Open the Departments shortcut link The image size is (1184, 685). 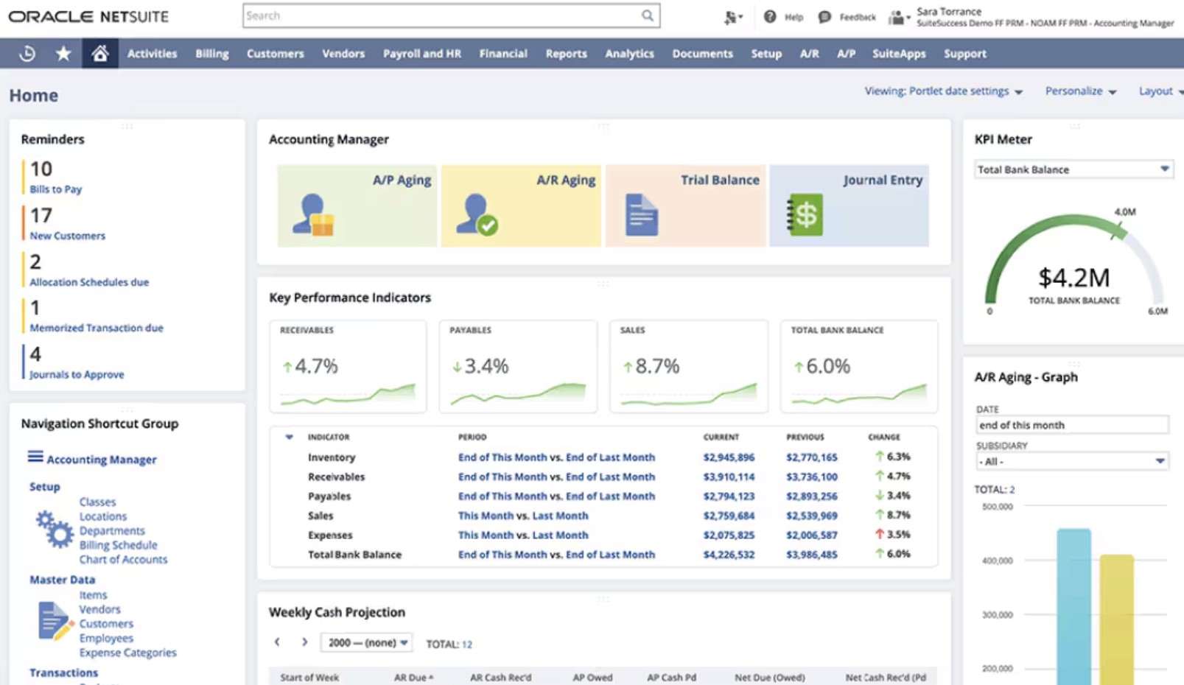112,531
